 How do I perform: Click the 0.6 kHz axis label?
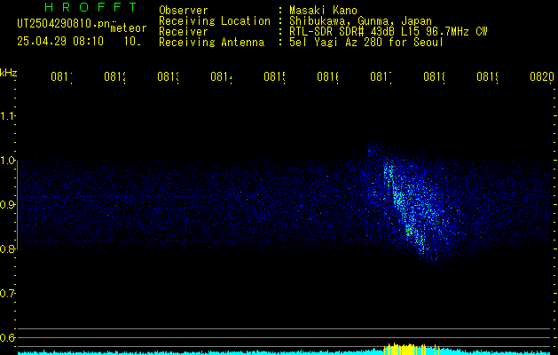pyautogui.click(x=7, y=337)
